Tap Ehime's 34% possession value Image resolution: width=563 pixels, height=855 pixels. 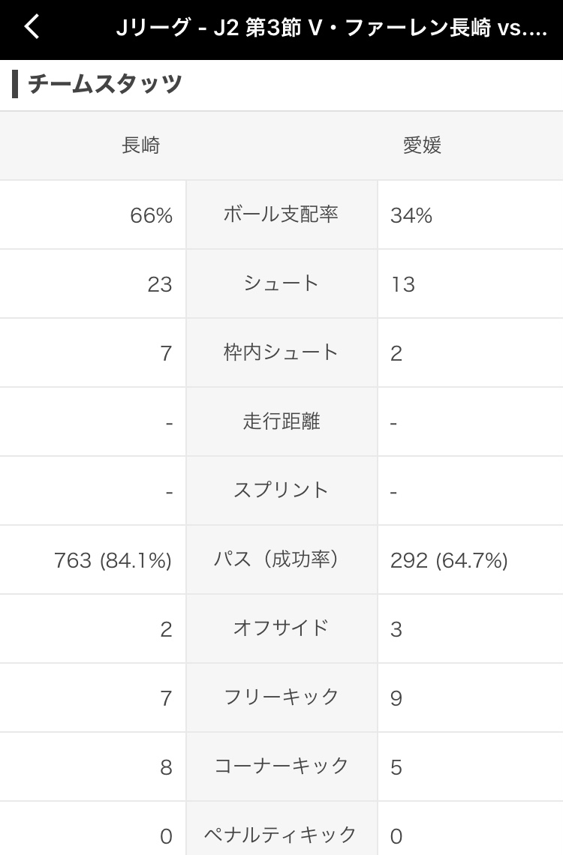411,216
